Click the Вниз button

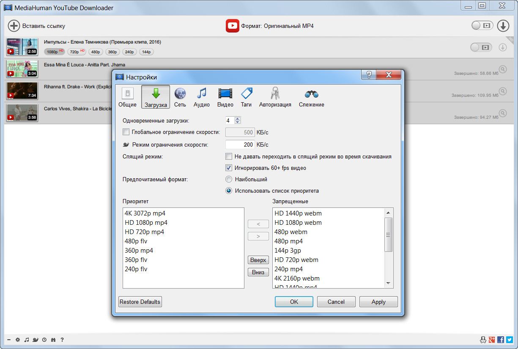click(258, 272)
